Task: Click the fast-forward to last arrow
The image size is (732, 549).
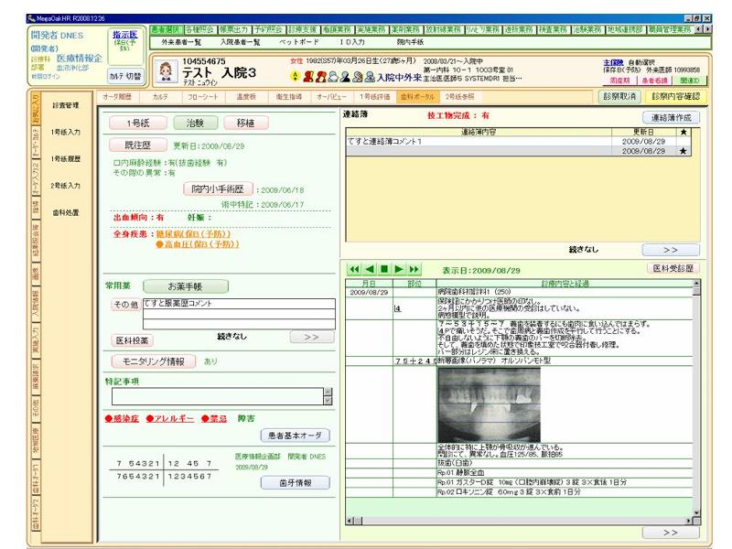Action: [414, 270]
